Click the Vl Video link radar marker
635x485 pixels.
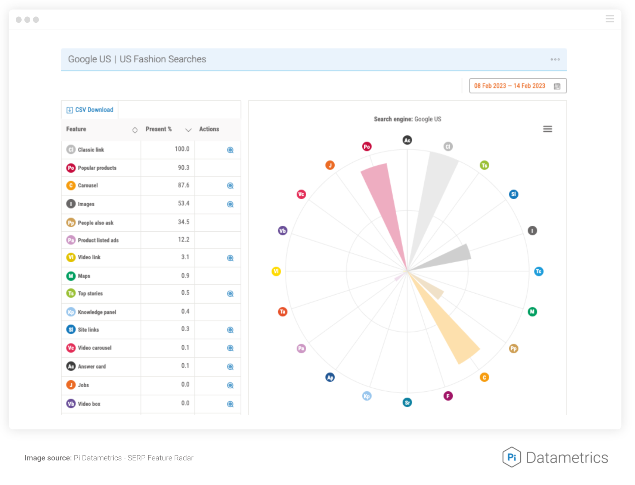point(276,272)
